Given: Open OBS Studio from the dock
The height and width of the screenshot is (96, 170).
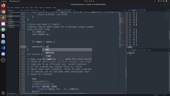Looking at the screenshot, I should coord(3,60).
